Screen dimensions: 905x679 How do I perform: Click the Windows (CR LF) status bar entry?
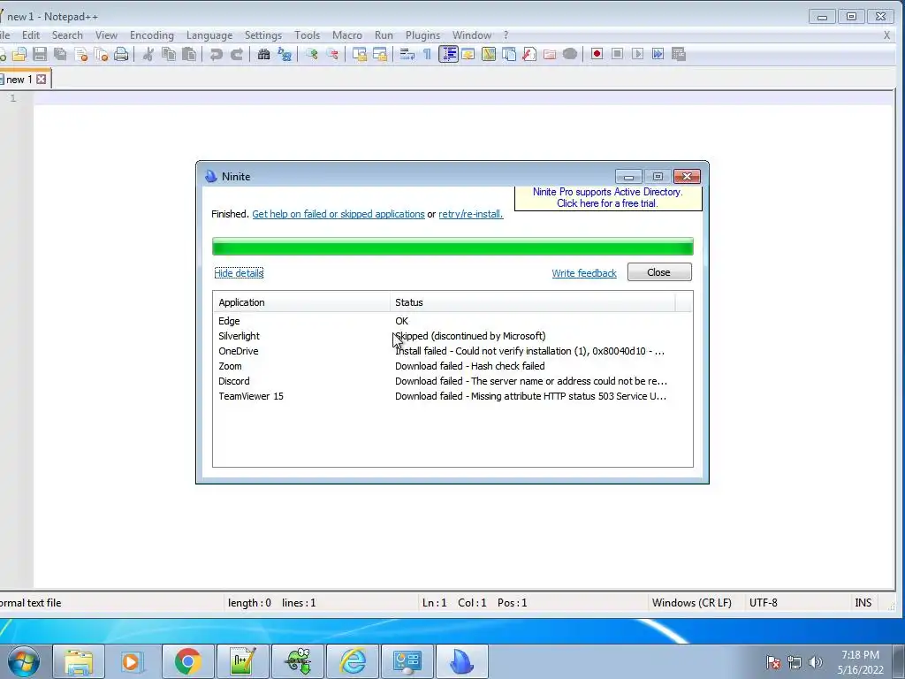tap(691, 603)
